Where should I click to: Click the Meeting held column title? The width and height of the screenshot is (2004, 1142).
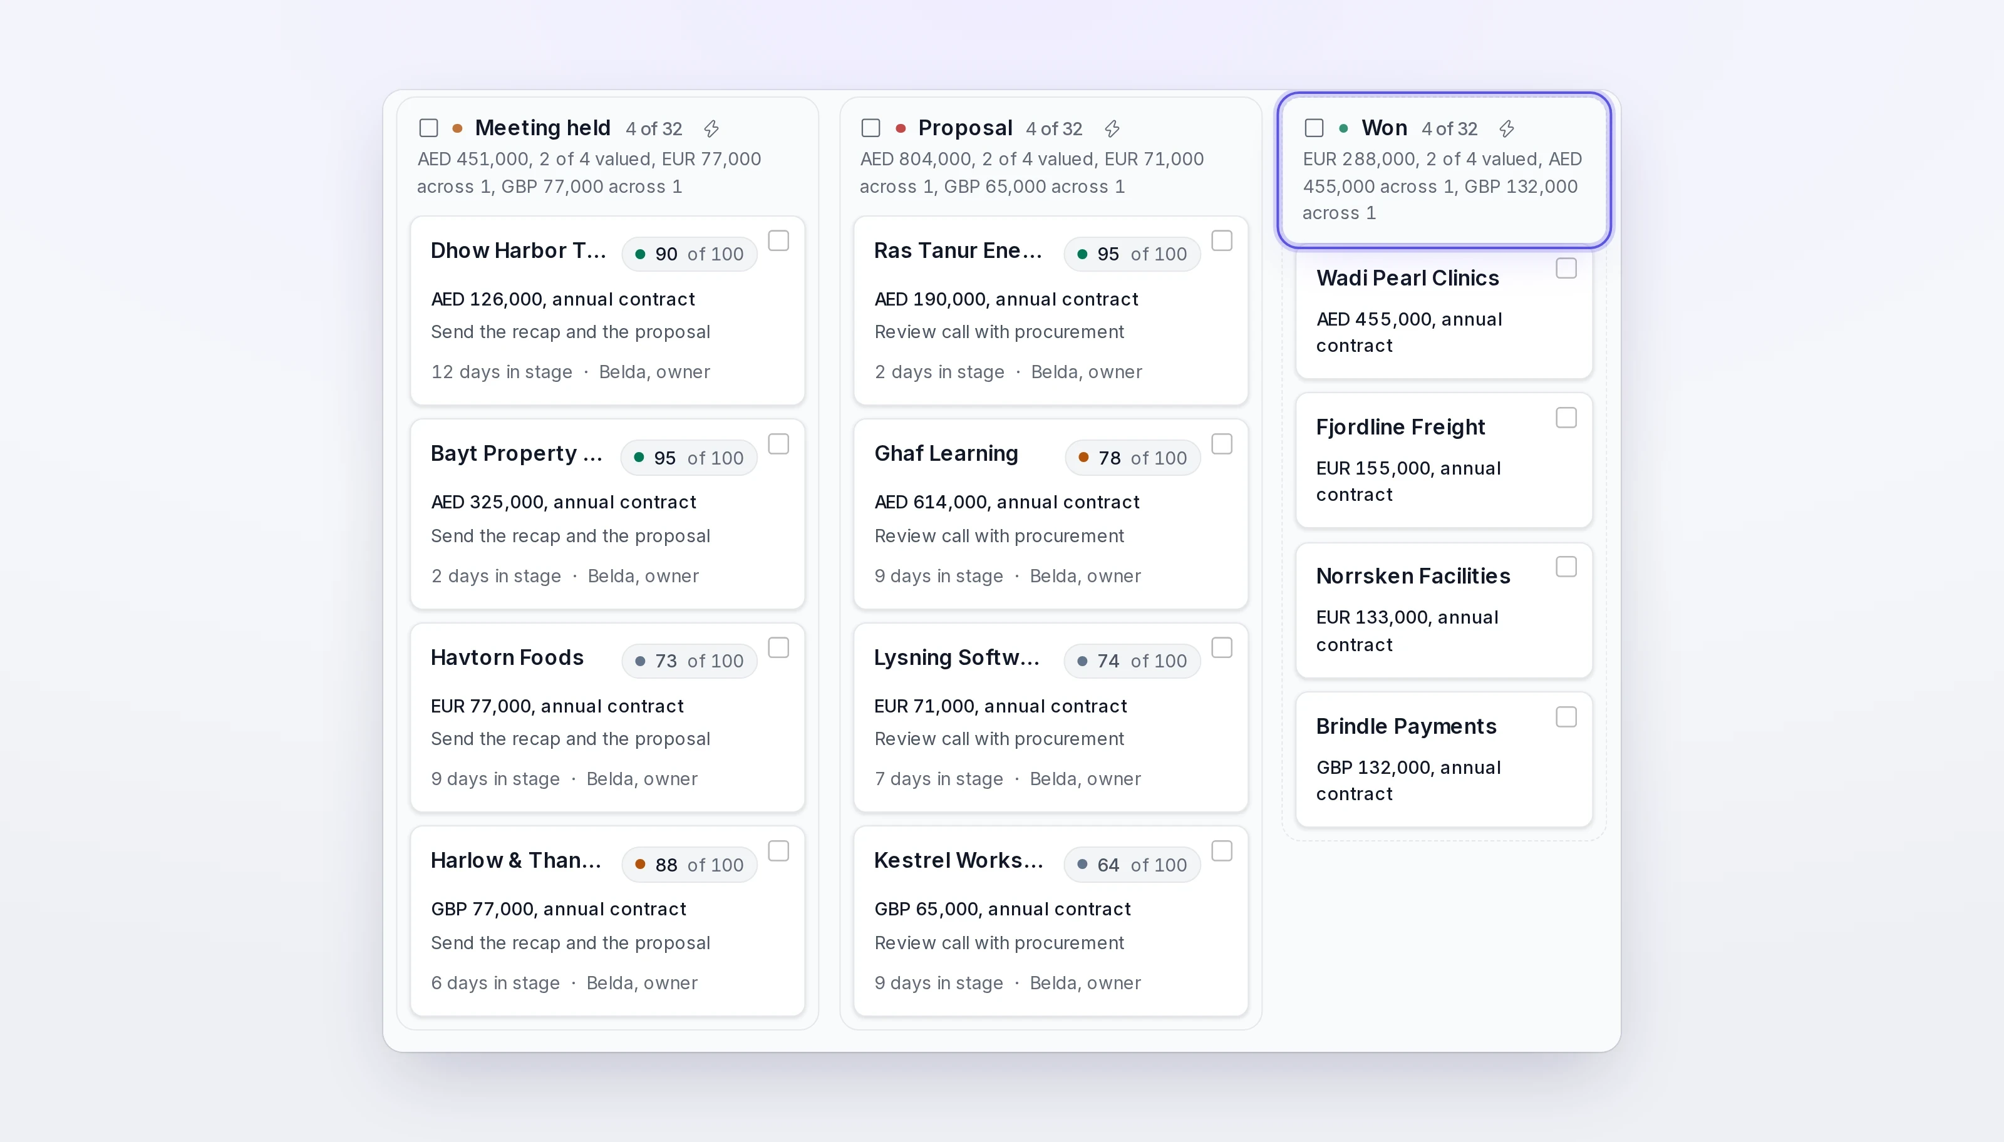tap(543, 128)
